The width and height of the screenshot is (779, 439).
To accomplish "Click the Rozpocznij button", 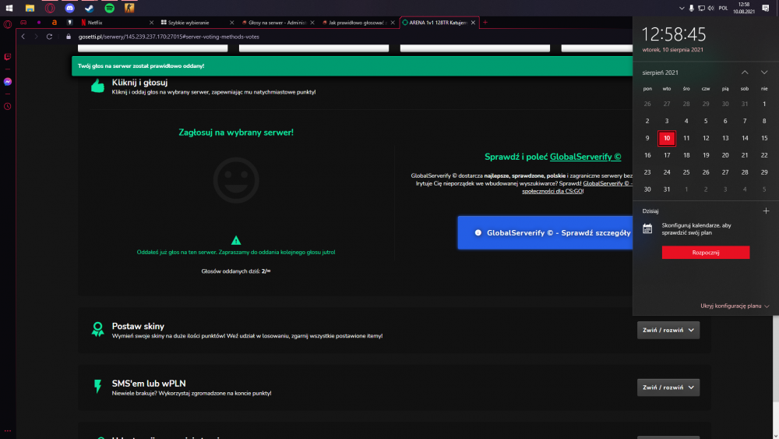I will pyautogui.click(x=706, y=253).
